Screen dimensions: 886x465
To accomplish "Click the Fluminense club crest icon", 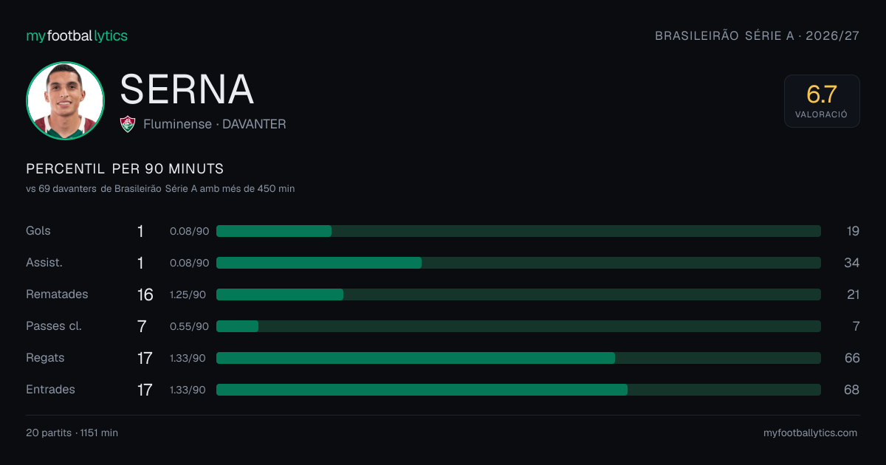I will [x=128, y=124].
